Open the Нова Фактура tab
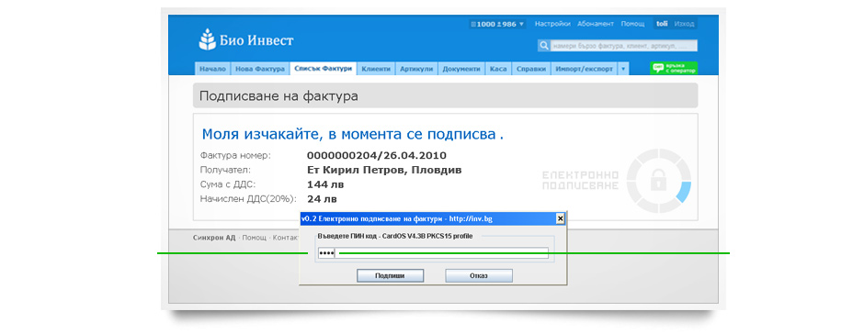This screenshot has height=334, width=864. 260,69
